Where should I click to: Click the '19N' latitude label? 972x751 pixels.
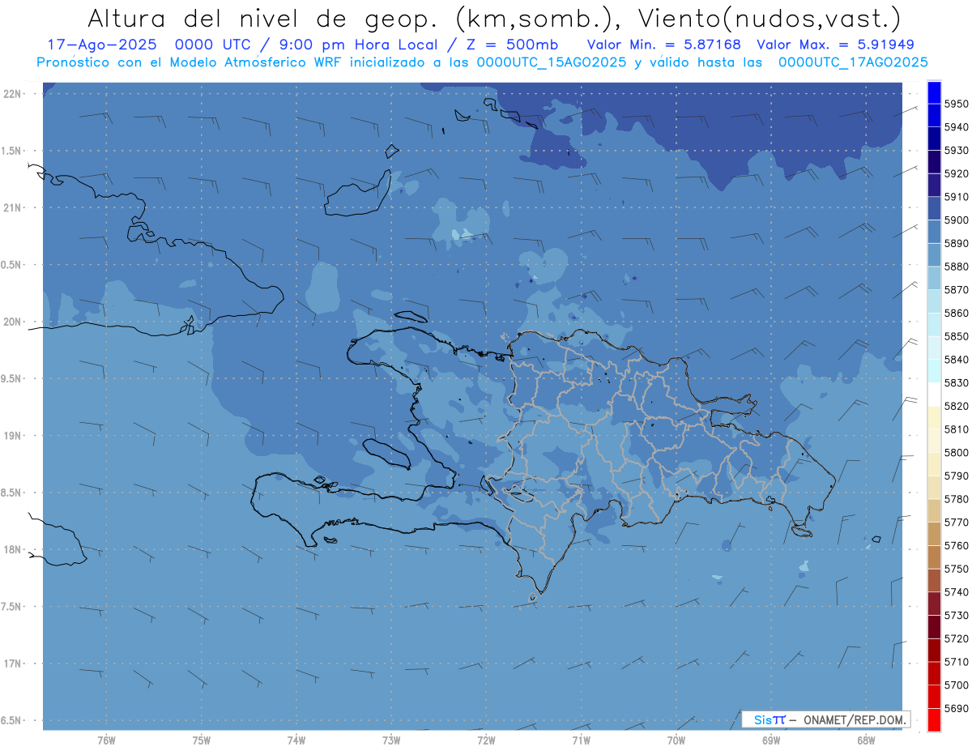[x=12, y=436]
